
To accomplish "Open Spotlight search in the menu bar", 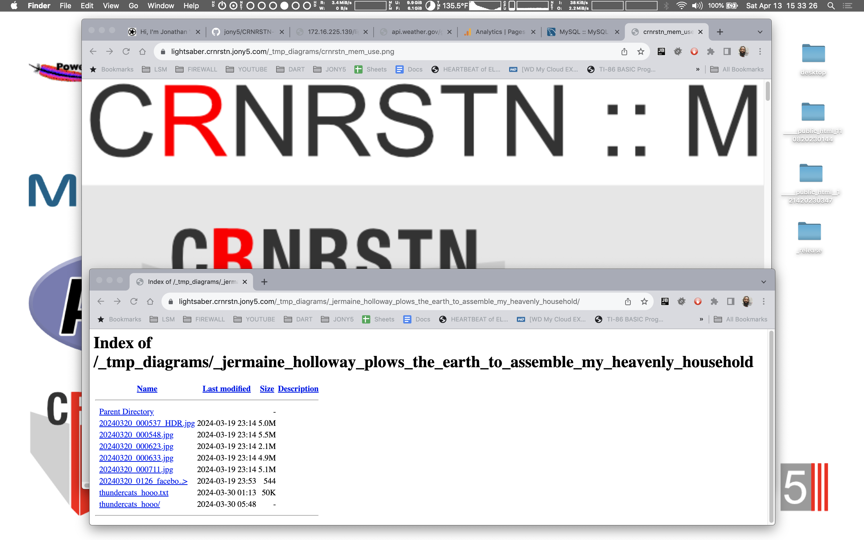I will click(831, 6).
